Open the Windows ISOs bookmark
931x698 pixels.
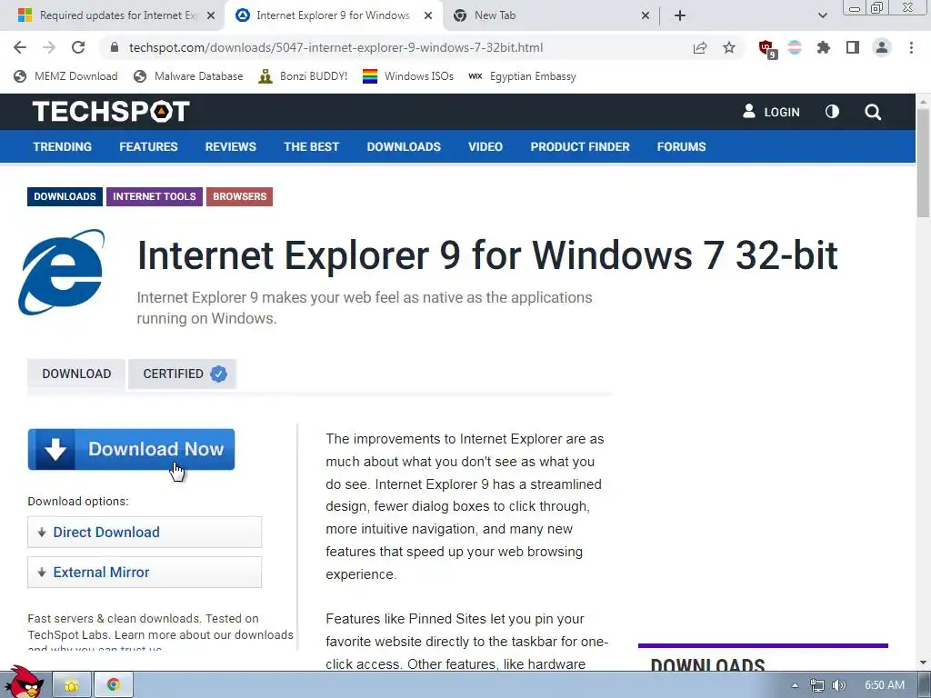(x=408, y=76)
